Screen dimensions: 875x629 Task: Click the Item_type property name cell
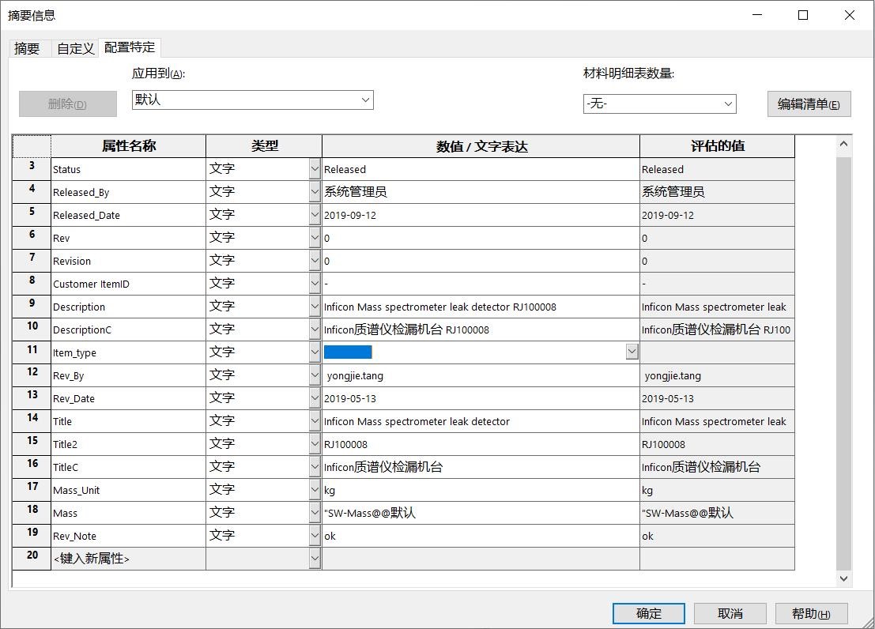pyautogui.click(x=128, y=352)
